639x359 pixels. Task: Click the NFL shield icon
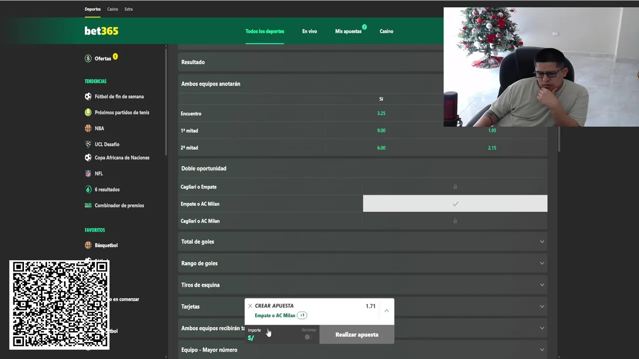pos(88,174)
